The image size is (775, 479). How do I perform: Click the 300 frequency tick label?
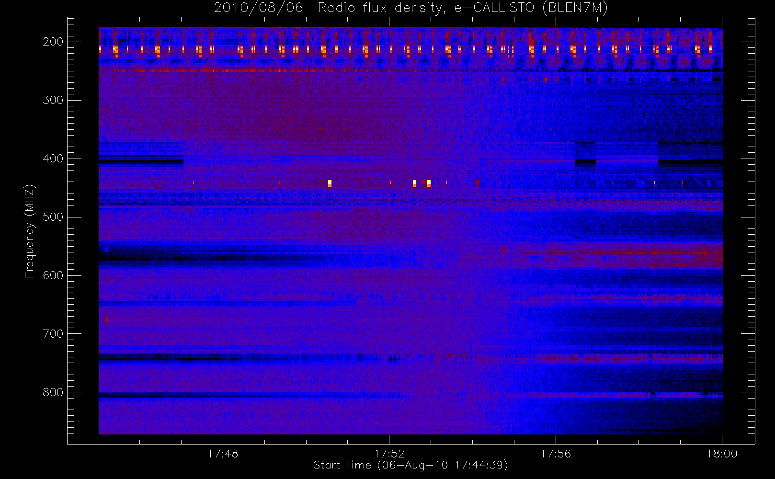pos(53,100)
